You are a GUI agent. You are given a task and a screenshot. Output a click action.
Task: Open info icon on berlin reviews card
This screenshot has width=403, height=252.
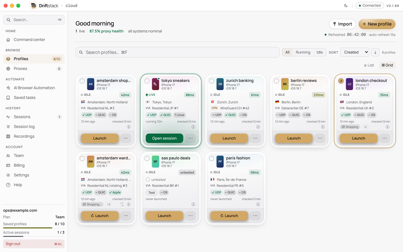(323, 127)
